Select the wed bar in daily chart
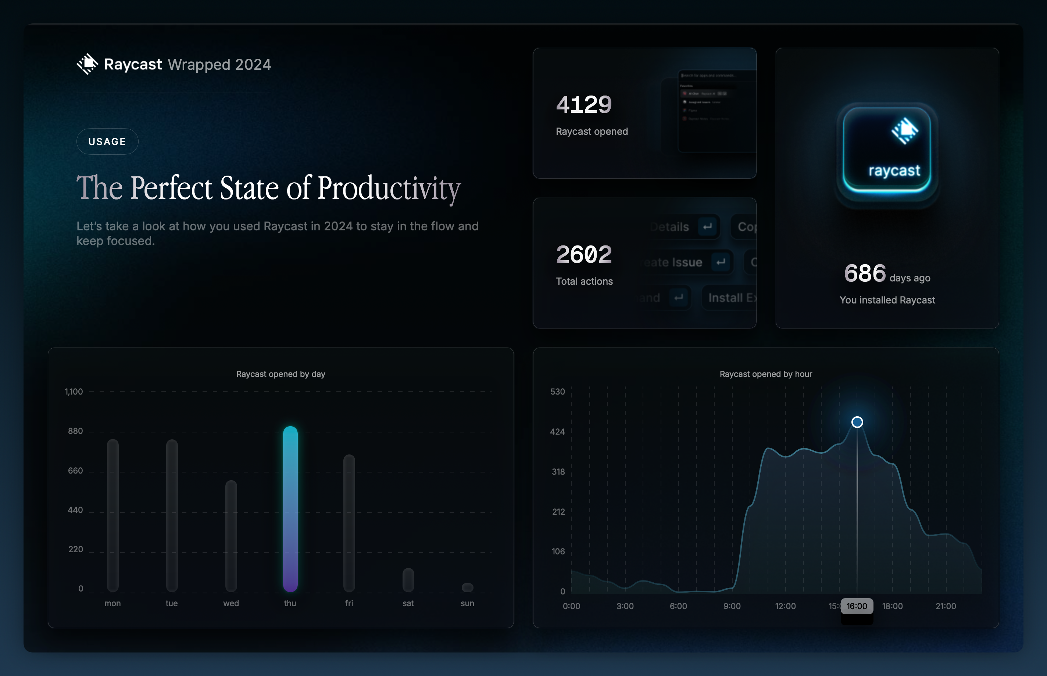 (231, 536)
